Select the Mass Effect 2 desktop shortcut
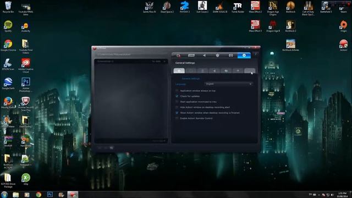This screenshot has height=198, width=352. click(255, 7)
